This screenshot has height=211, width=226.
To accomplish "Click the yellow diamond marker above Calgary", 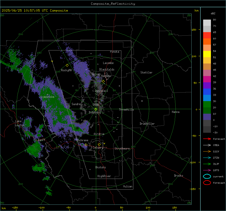I will [99, 145].
